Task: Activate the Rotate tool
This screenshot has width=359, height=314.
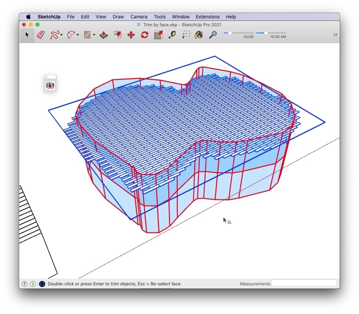Action: click(145, 35)
